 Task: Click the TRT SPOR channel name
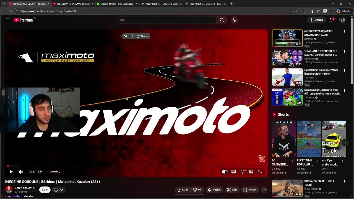pyautogui.click(x=309, y=98)
